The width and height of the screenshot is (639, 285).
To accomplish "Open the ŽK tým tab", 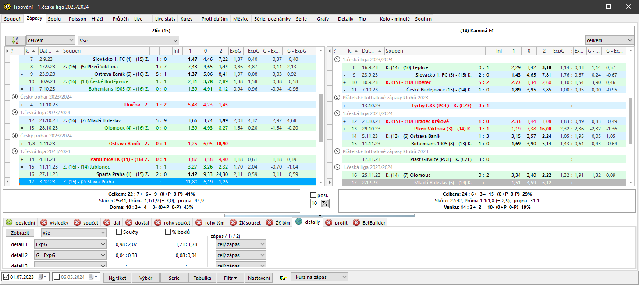I will pos(279,223).
